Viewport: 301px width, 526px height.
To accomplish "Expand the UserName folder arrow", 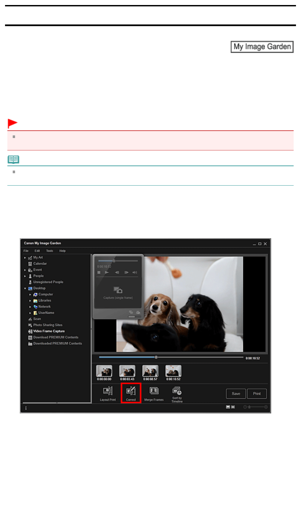I will point(30,313).
